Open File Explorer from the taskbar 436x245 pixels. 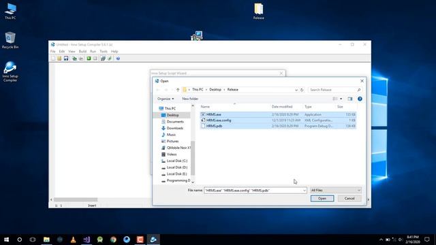(x=46, y=239)
